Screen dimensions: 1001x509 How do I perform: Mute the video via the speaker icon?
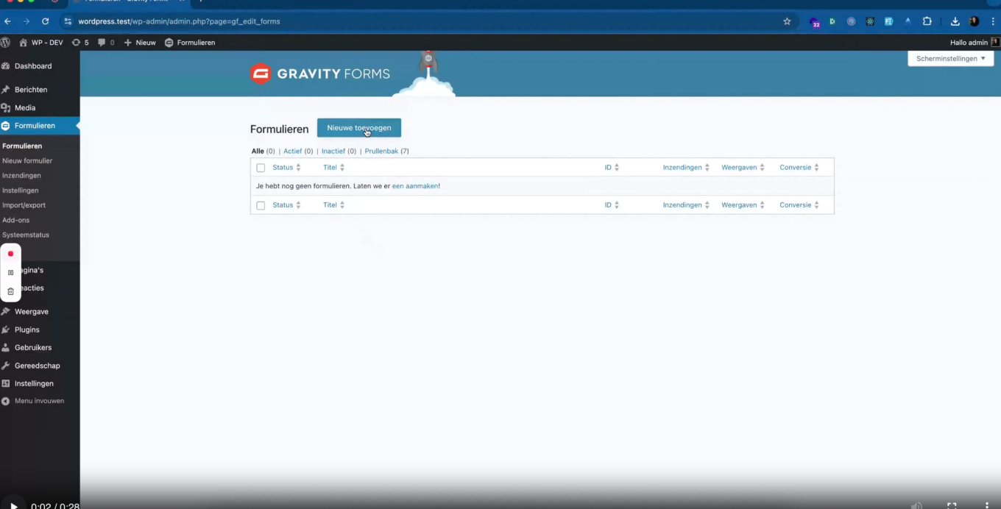click(x=916, y=505)
